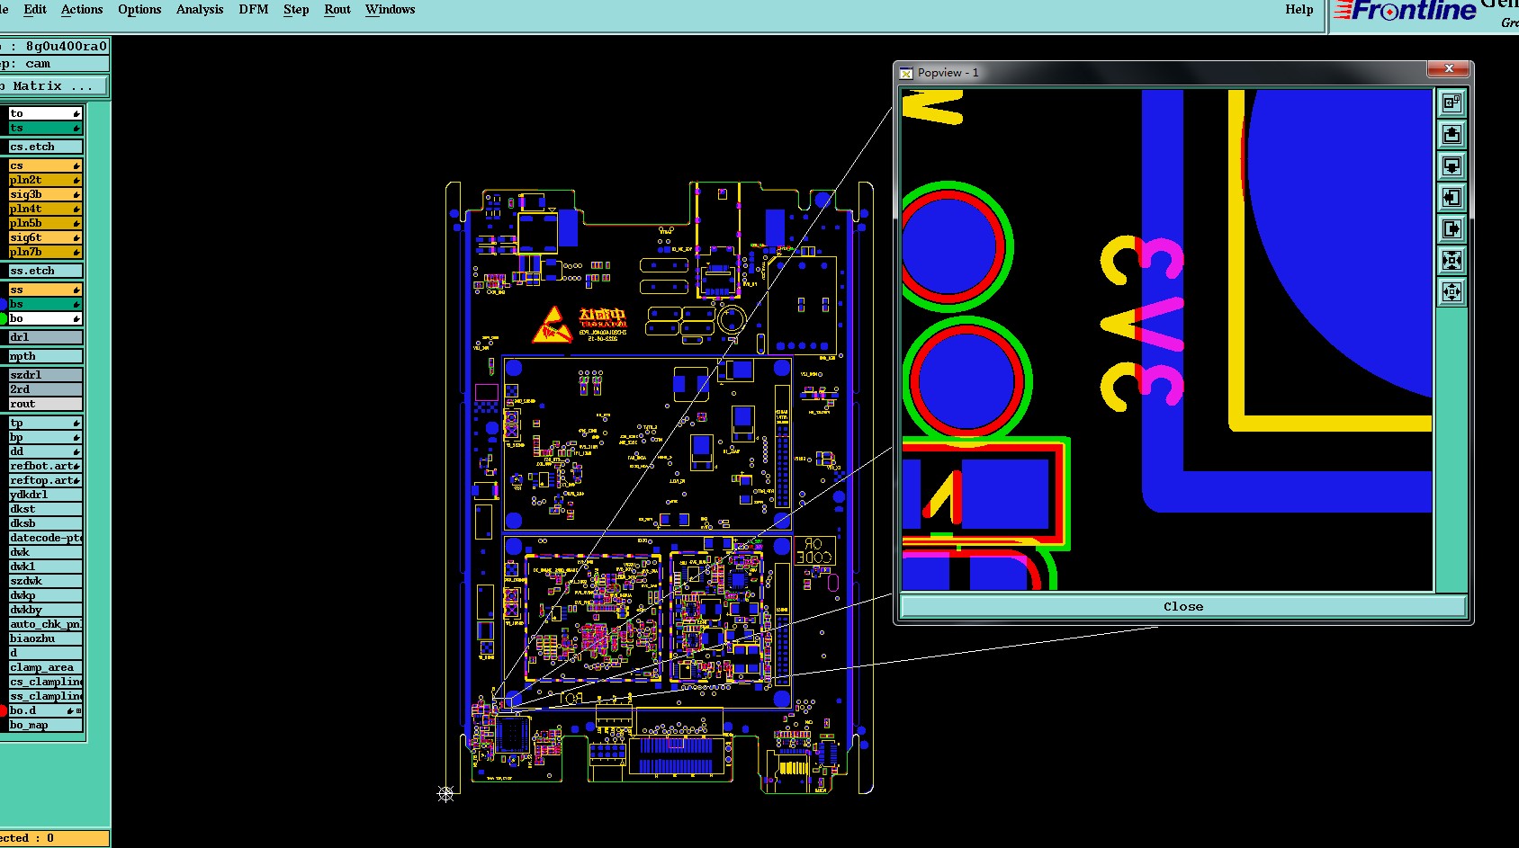Select the biaozhu layer row

coord(45,638)
